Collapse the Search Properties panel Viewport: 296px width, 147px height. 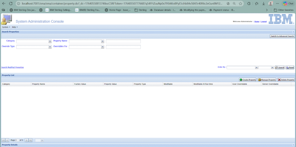[x=293, y=31]
